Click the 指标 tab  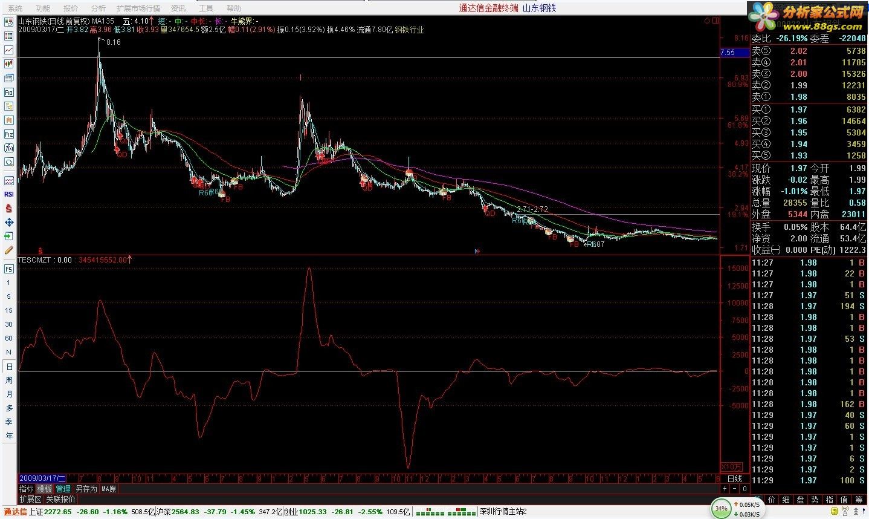(27, 489)
